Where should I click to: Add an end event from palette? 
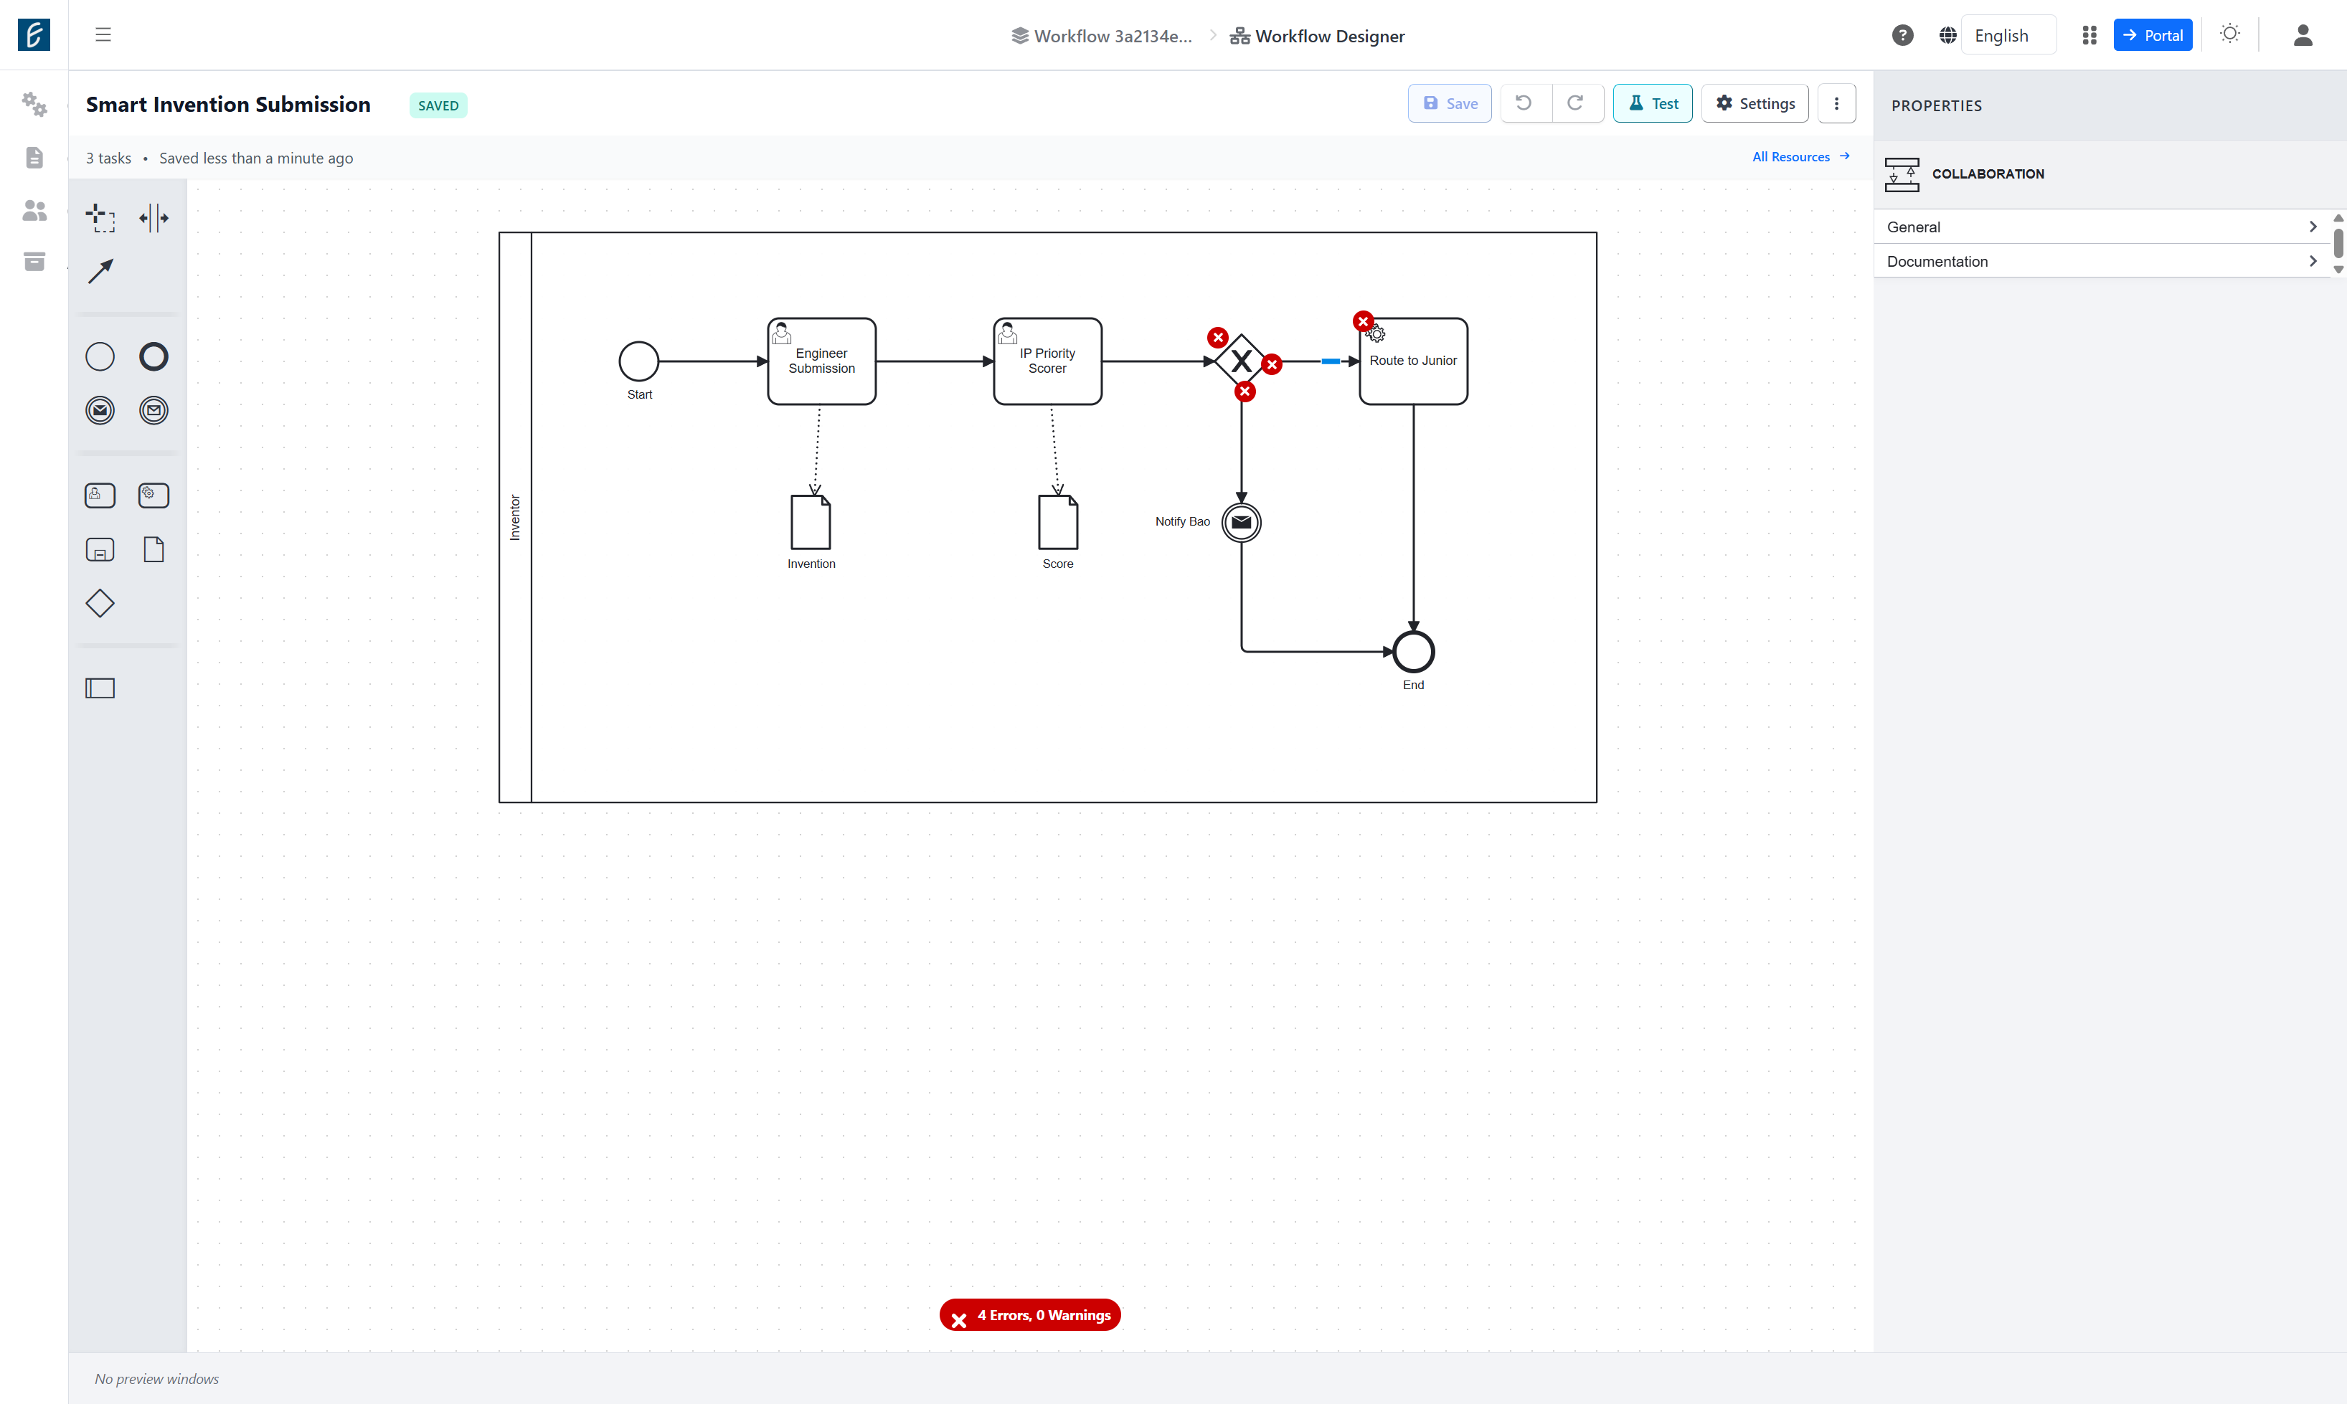click(x=154, y=356)
